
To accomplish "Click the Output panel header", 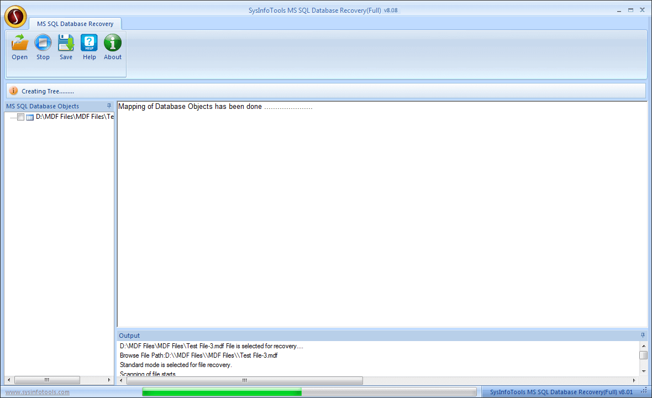I will (129, 335).
